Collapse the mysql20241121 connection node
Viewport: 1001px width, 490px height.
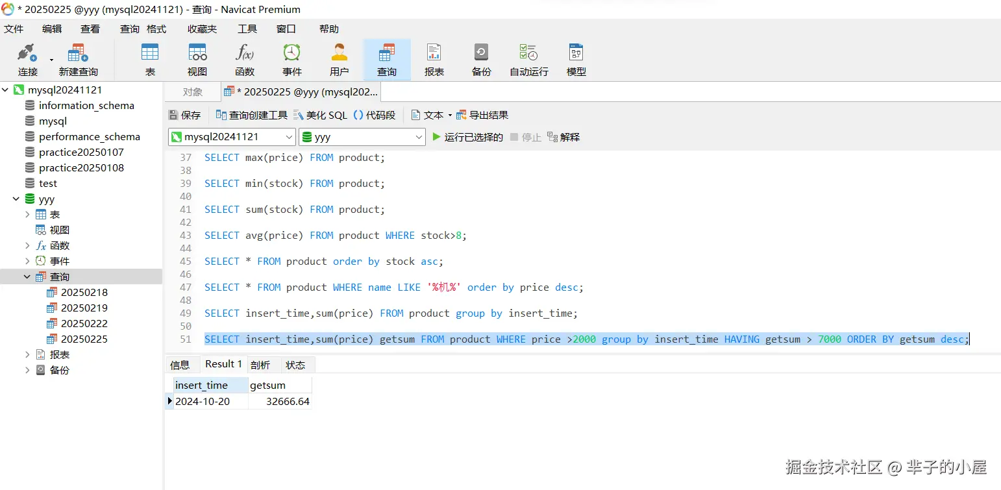5,90
